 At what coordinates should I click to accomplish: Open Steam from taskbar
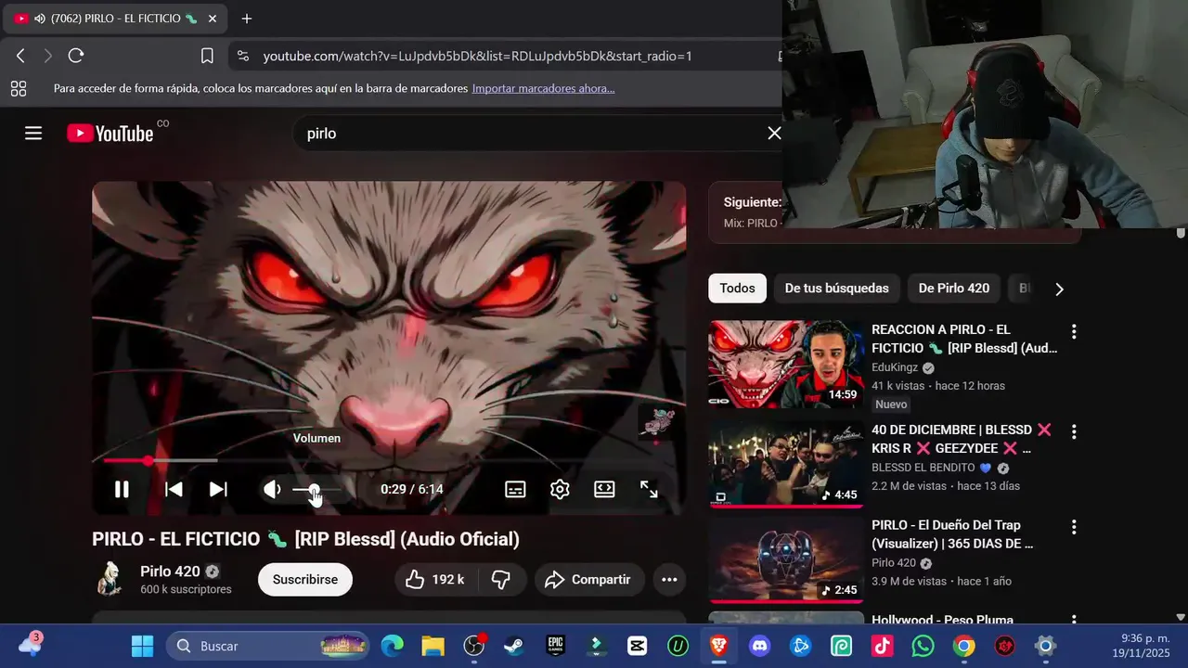pyautogui.click(x=515, y=646)
